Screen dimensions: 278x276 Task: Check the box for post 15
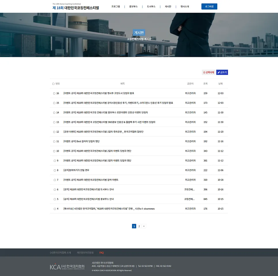pos(54,103)
